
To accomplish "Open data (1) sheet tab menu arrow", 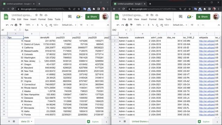I will [x=32, y=122].
